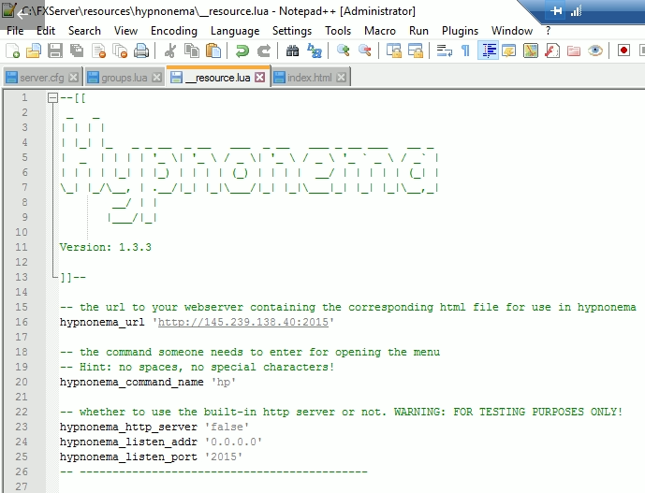Switch to the groups.lua tab

tap(124, 78)
